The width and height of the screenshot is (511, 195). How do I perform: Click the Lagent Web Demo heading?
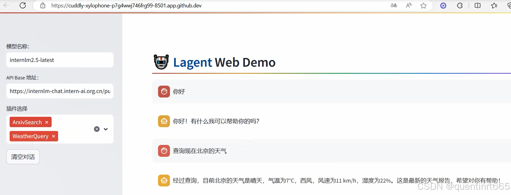[x=224, y=62]
